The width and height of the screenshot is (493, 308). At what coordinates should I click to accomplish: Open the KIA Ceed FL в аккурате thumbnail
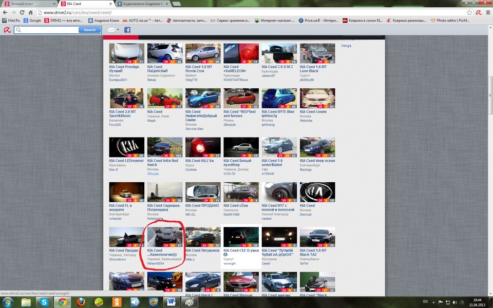(x=126, y=192)
